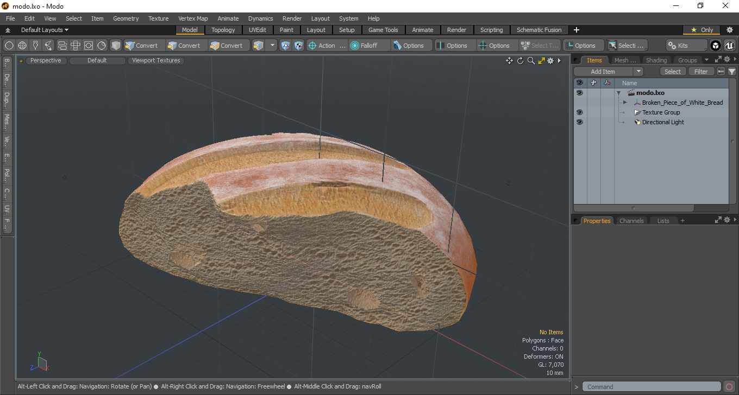The height and width of the screenshot is (395, 739).
Task: Click the move viewport cross-arrows icon
Action: (x=509, y=61)
